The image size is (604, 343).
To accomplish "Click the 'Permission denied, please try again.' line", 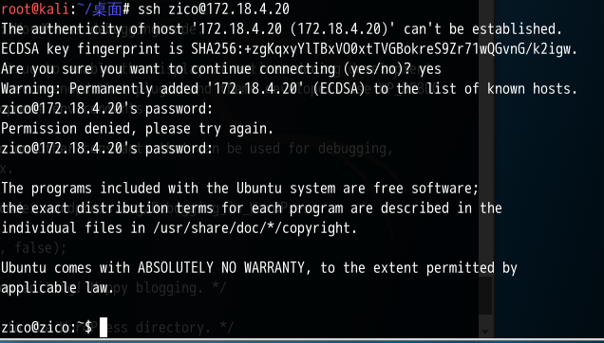I will [x=137, y=129].
